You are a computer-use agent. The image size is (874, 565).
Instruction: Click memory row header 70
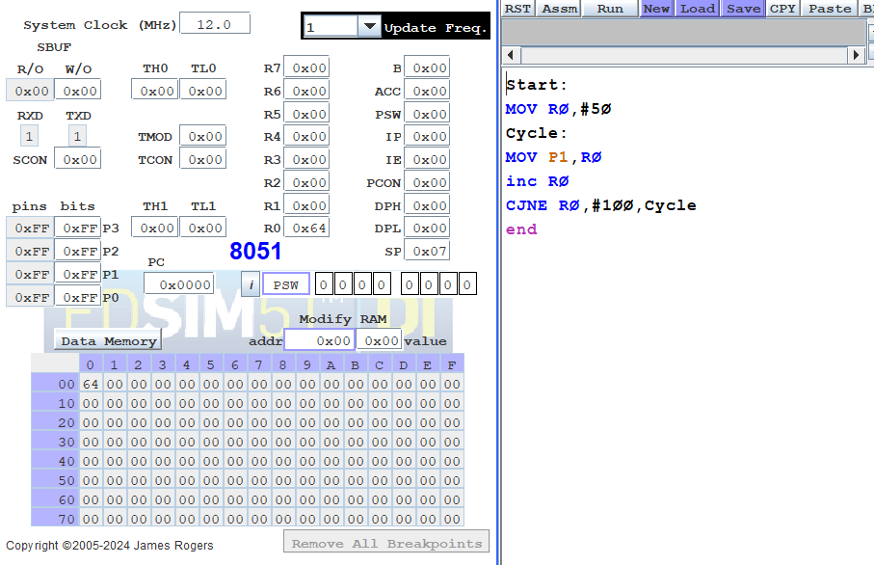click(55, 518)
